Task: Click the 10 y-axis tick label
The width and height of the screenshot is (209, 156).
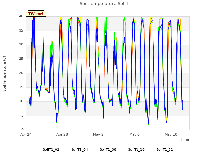Action: click(x=21, y=101)
